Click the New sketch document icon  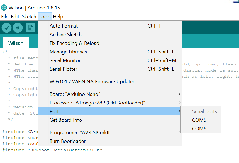coord(31,28)
